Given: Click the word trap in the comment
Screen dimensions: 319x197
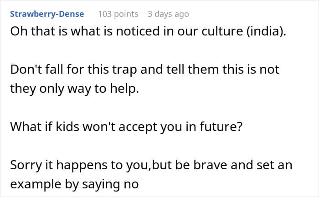Looking at the screenshot, I should pyautogui.click(x=124, y=70).
